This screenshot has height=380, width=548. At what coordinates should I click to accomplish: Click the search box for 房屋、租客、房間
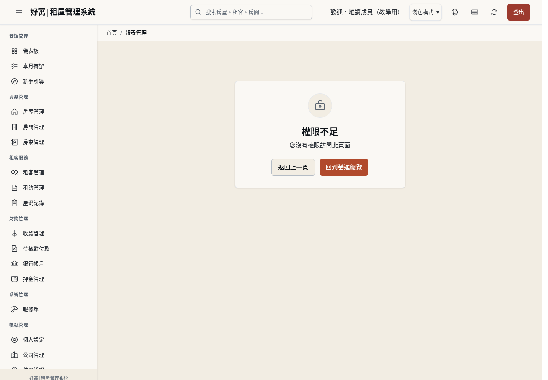tap(251, 12)
